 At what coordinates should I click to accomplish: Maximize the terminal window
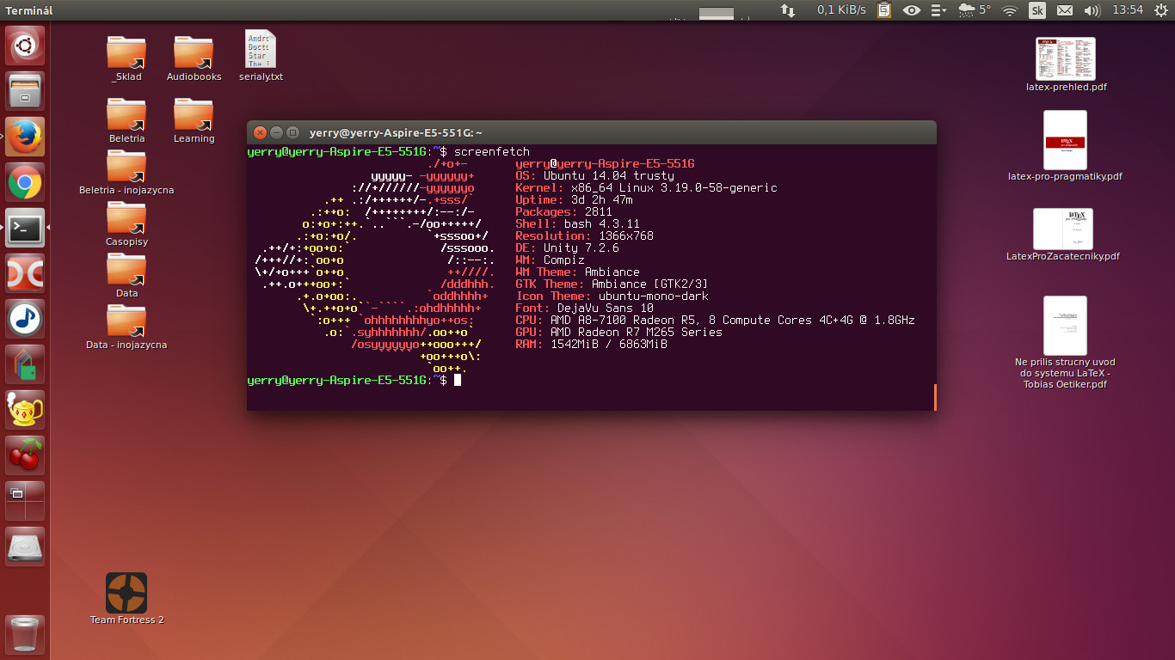tap(292, 132)
